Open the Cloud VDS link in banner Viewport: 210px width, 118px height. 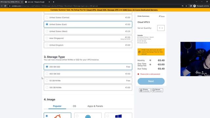[101, 10]
